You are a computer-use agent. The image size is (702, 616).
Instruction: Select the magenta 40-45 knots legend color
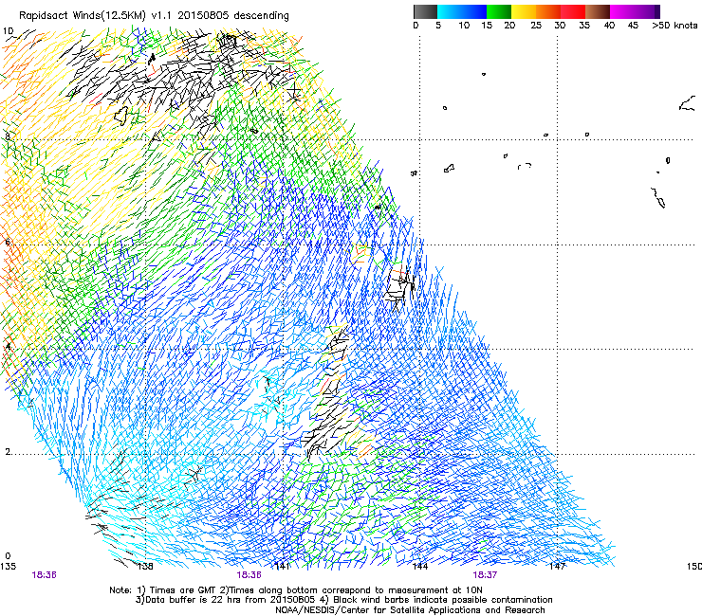tap(622, 11)
